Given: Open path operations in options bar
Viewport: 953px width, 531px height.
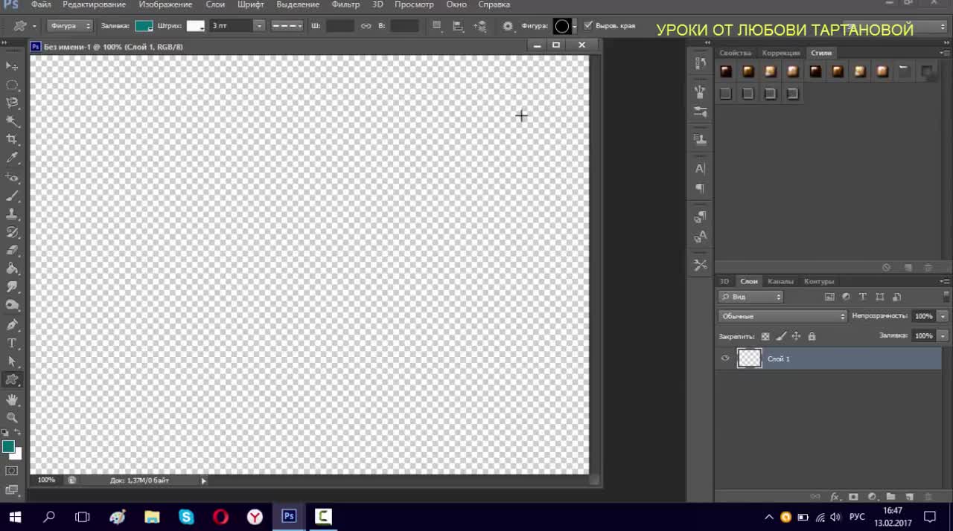Looking at the screenshot, I should [437, 26].
